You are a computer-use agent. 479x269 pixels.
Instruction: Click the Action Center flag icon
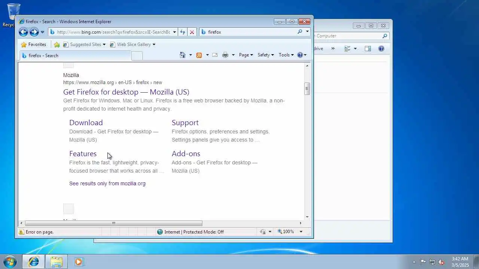click(423, 262)
